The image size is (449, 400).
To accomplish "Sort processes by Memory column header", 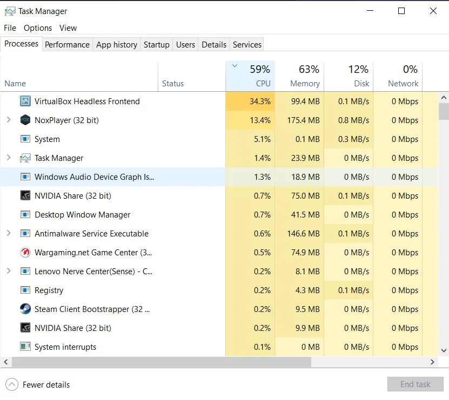I will (x=299, y=76).
